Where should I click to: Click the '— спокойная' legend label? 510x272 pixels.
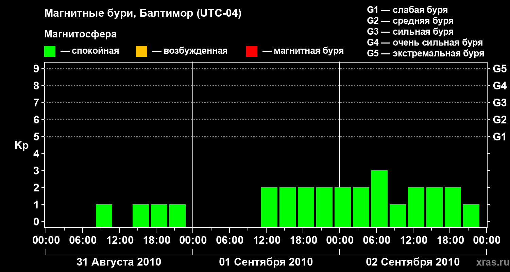(89, 51)
